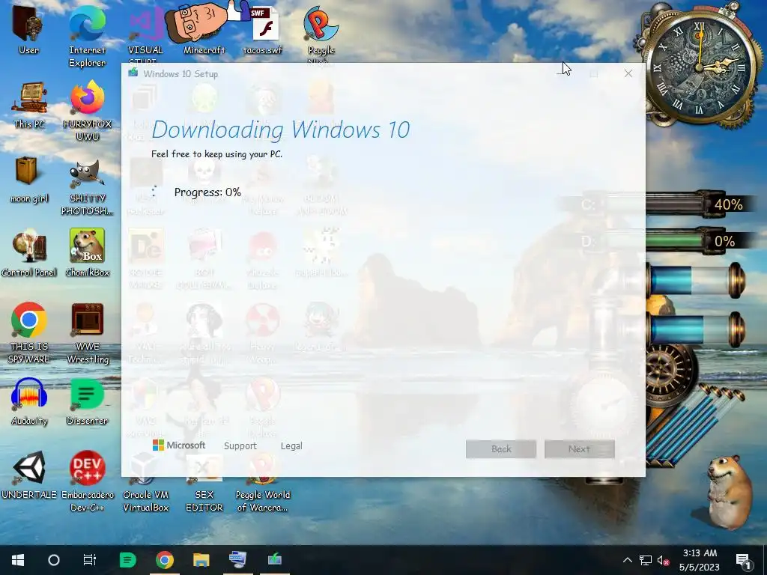Screen dimensions: 767x575
Task: Open the User folder desktop icon
Action: point(28,30)
